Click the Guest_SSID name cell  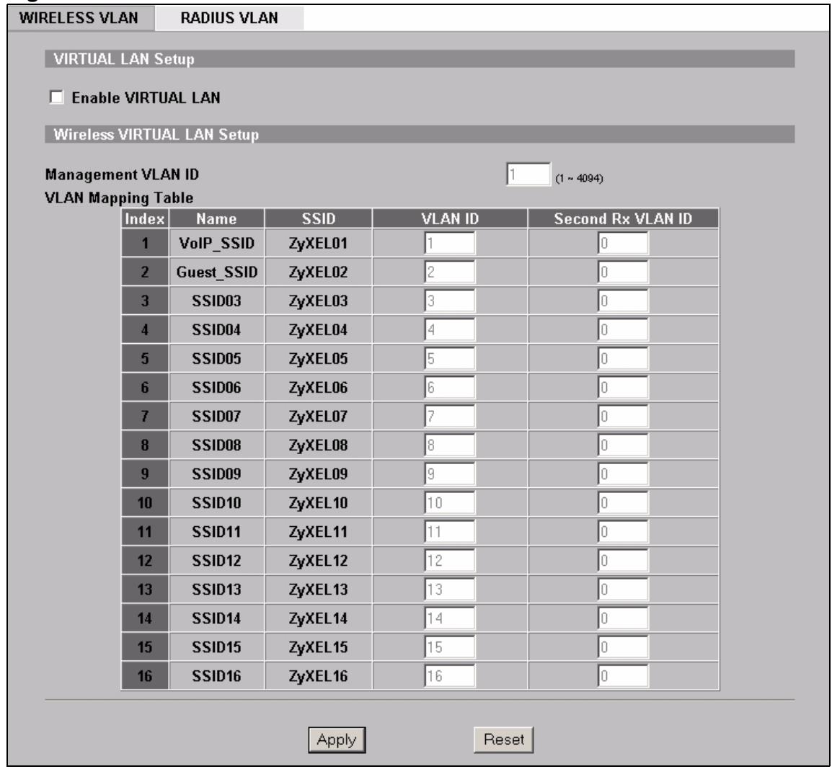click(216, 272)
